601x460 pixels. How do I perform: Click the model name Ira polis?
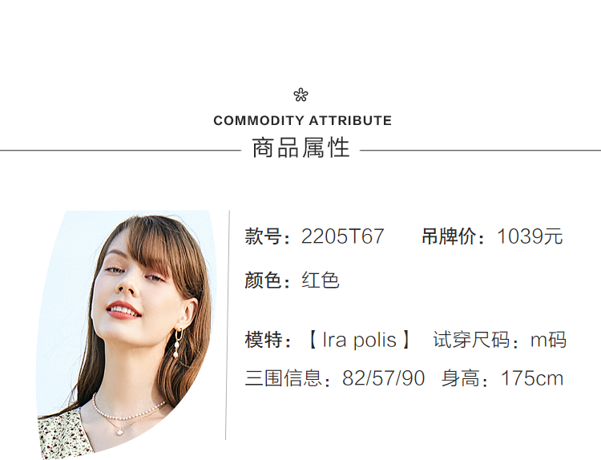coord(359,340)
